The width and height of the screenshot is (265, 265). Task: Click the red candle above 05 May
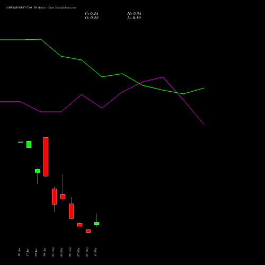click(63, 197)
